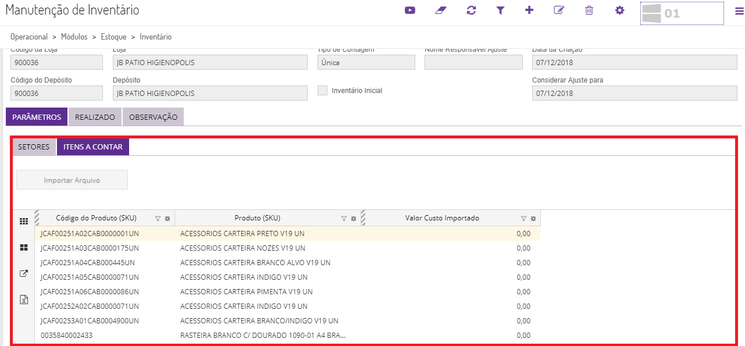Open the funnel filter in top toolbar

point(500,10)
